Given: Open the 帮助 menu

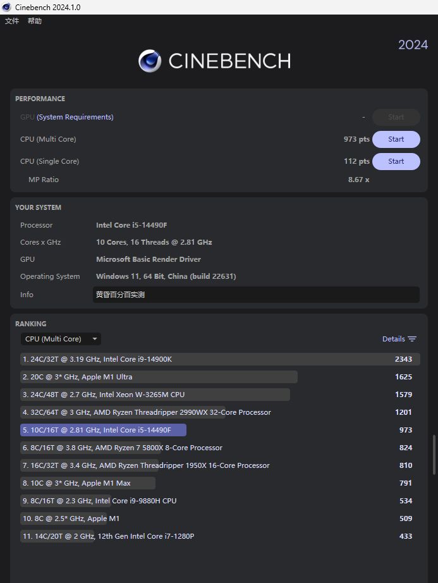Looking at the screenshot, I should (35, 21).
